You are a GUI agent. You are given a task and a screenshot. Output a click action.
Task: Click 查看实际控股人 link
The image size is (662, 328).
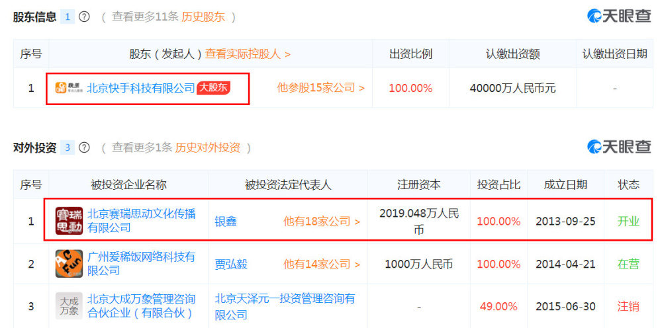[248, 54]
